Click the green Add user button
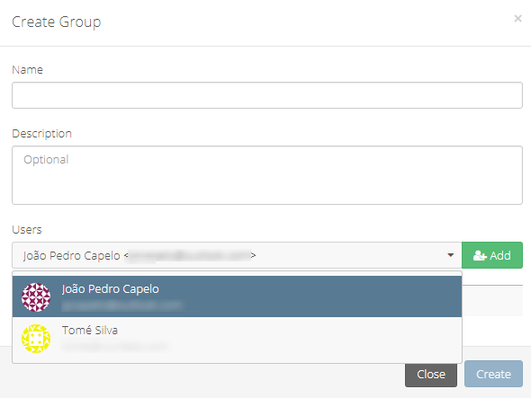Viewport: 531px width, 398px height. [492, 255]
